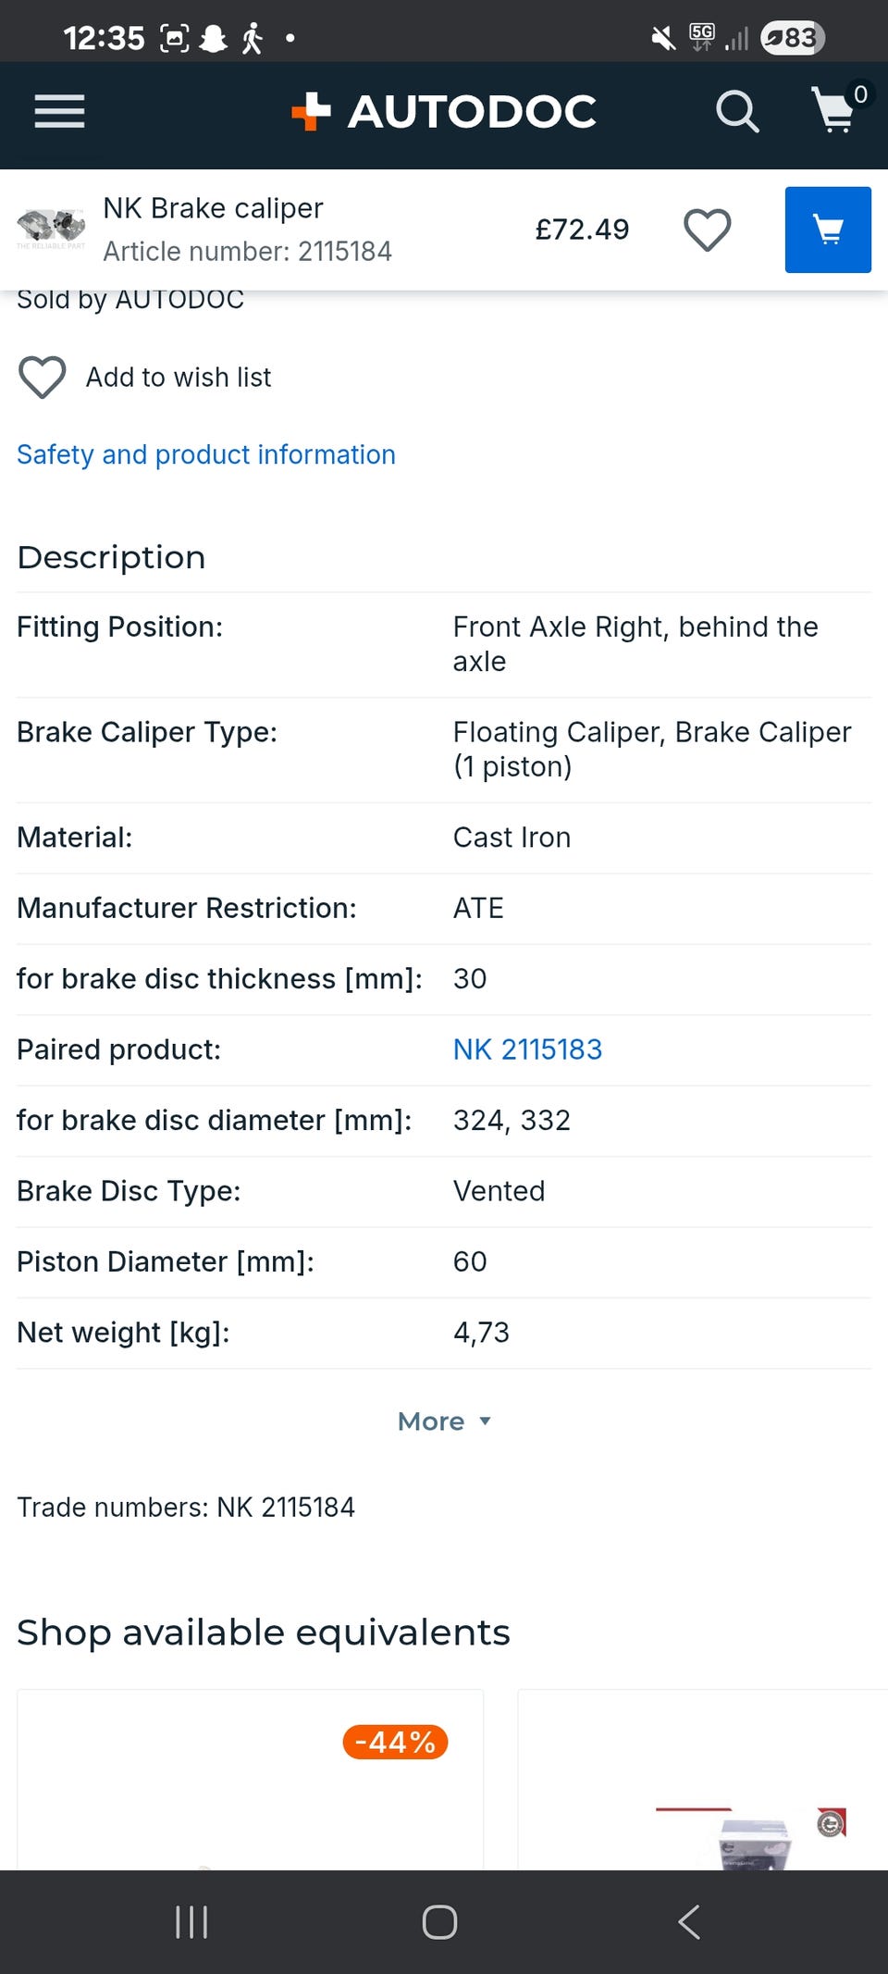Viewport: 888px width, 1974px height.
Task: Tap the NK Brake caliper thumbnail
Action: [52, 228]
